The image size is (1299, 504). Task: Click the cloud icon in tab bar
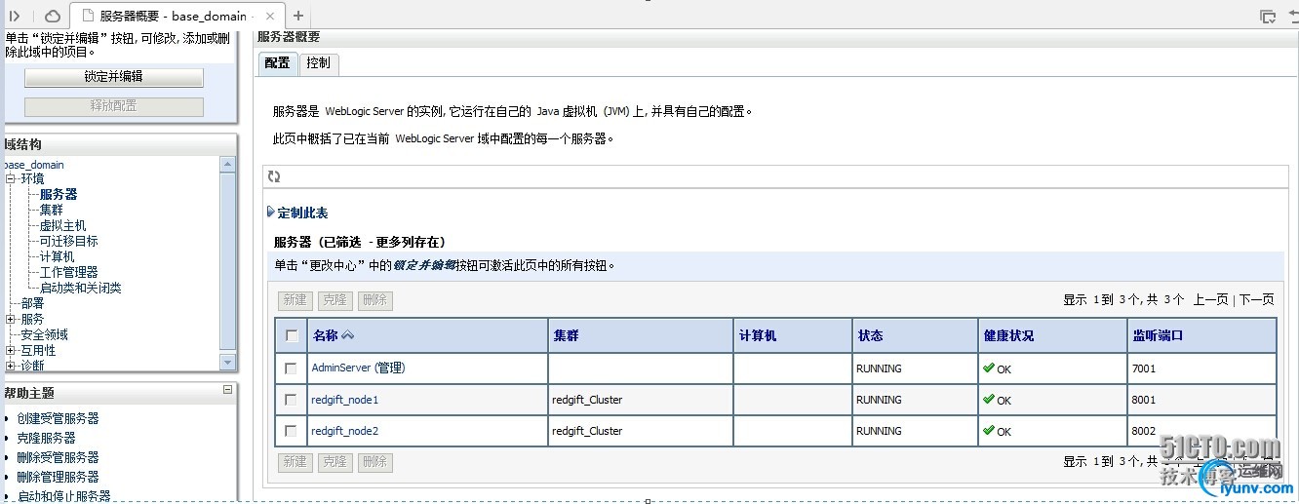click(53, 16)
